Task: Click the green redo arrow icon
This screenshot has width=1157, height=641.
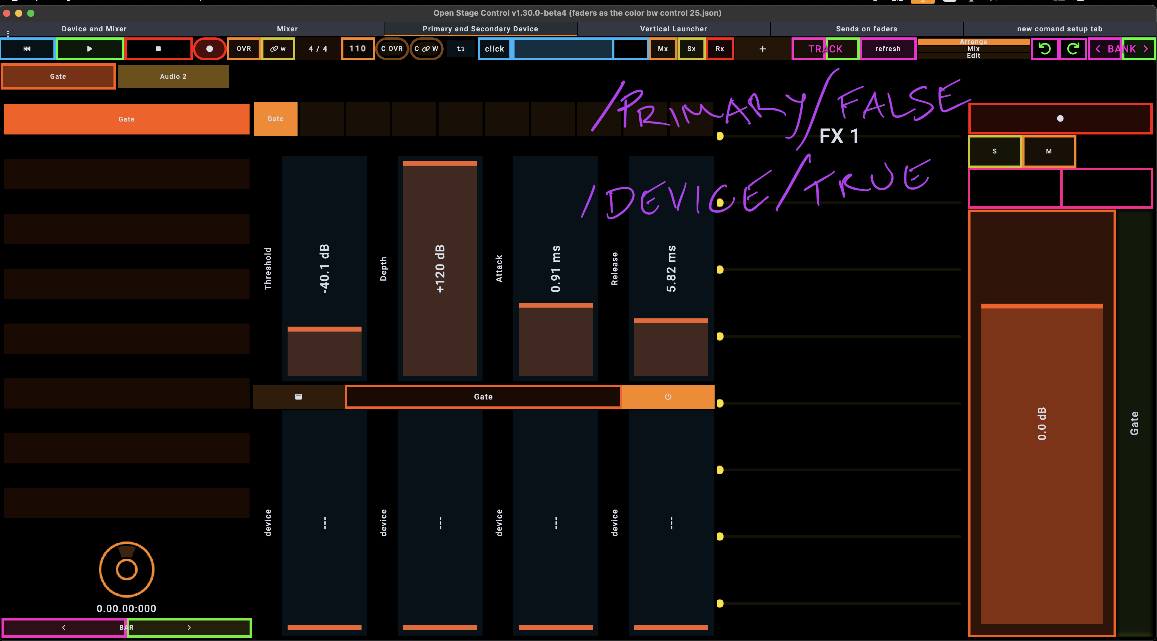Action: coord(1073,49)
